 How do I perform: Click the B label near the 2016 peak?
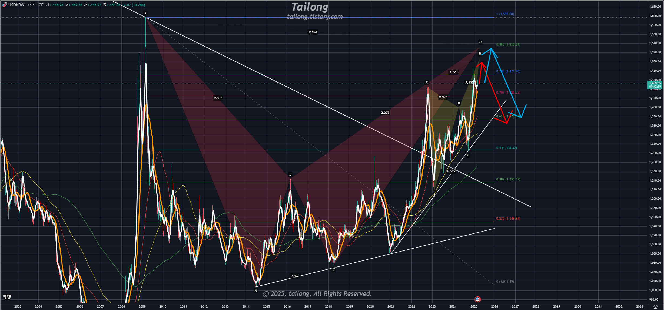click(290, 174)
